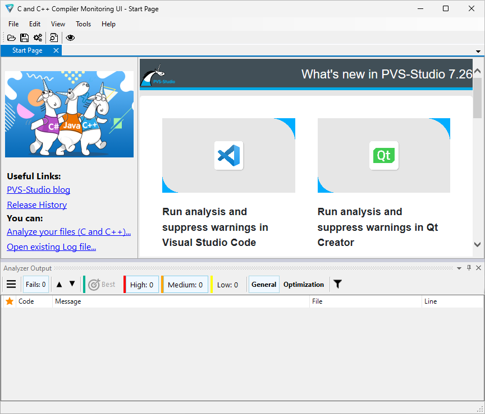
Task: Open the funnel filter icon in Analyzer Output
Action: [x=337, y=284]
